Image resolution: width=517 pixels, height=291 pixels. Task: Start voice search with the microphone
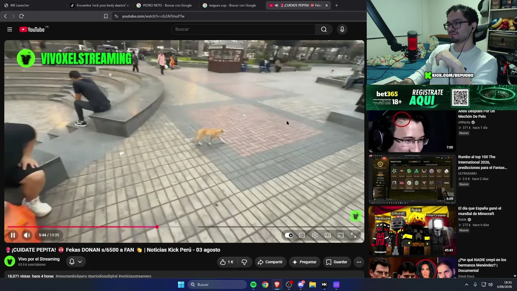(342, 30)
